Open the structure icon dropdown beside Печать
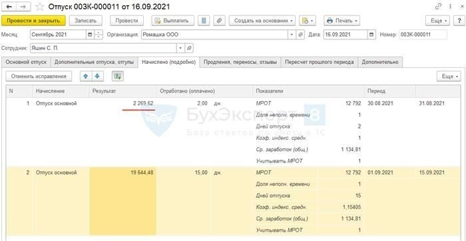This screenshot has height=241, width=466. point(308,21)
